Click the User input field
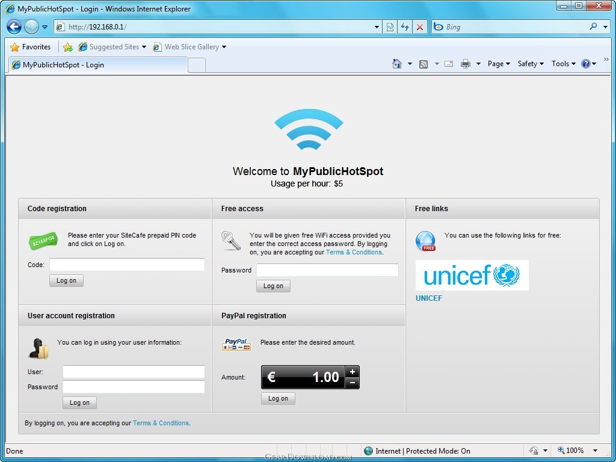This screenshot has width=616, height=462. (134, 372)
